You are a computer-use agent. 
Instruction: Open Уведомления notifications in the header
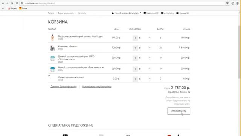click(151, 13)
